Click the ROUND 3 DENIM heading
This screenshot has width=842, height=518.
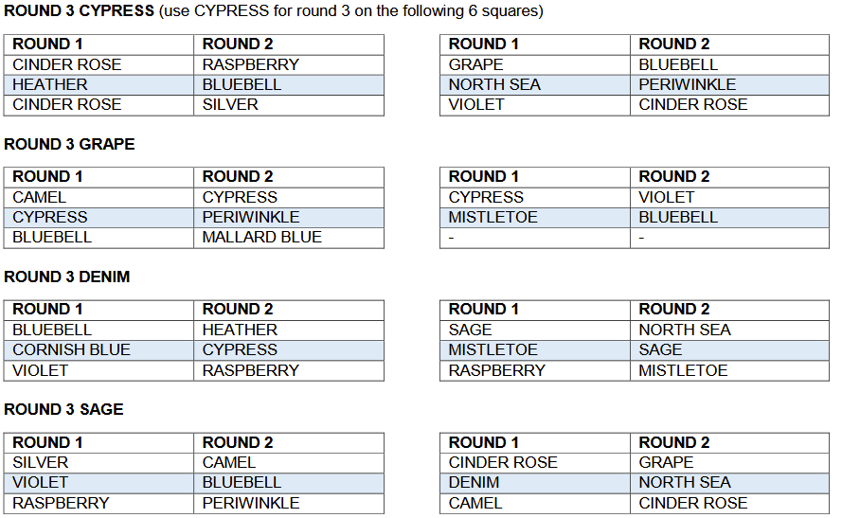pos(67,277)
